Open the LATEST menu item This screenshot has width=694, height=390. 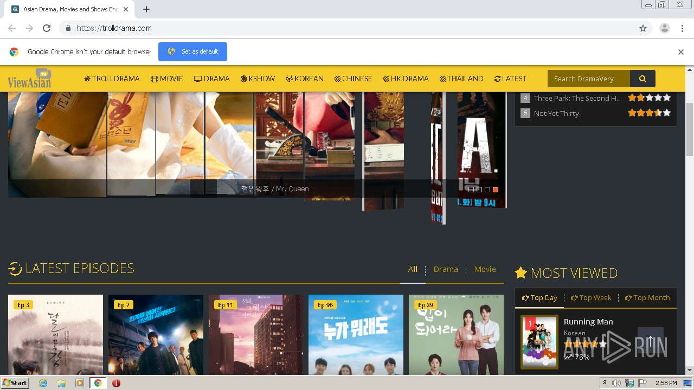pyautogui.click(x=510, y=79)
